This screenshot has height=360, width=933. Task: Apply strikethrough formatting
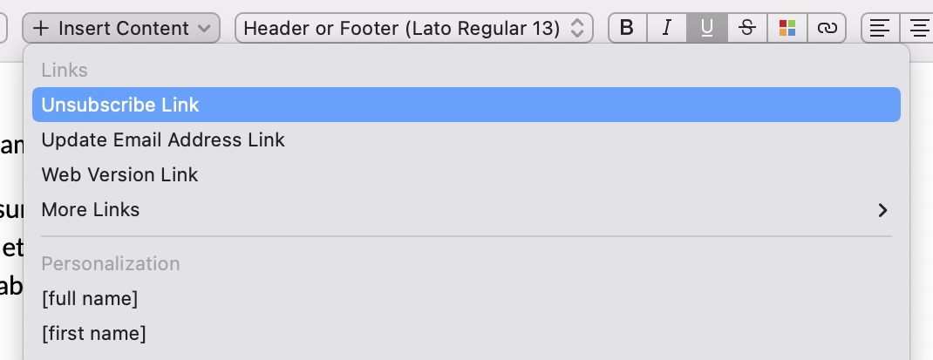(x=747, y=28)
